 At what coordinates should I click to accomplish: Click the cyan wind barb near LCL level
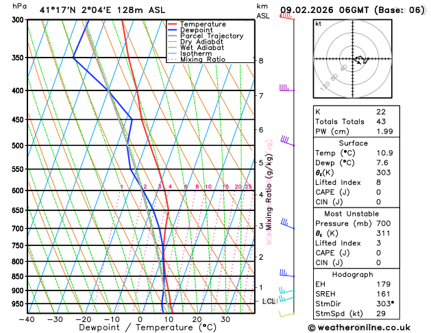click(x=286, y=298)
